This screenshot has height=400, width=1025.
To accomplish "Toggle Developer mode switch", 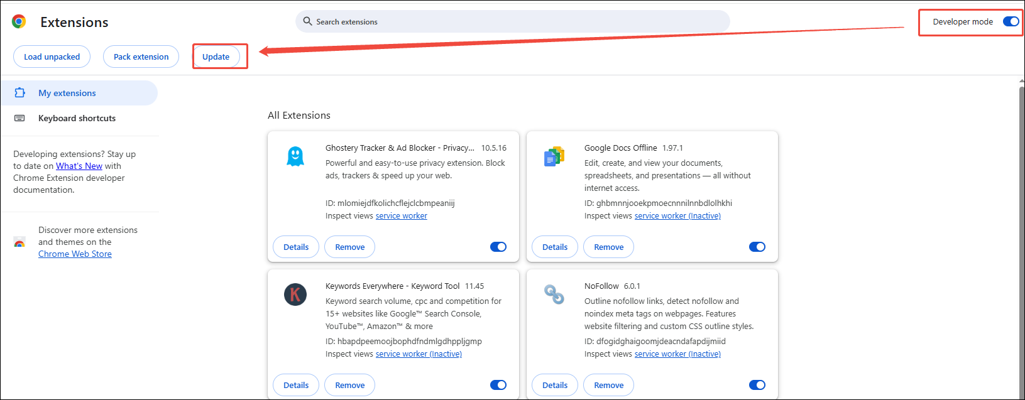I will [1011, 21].
